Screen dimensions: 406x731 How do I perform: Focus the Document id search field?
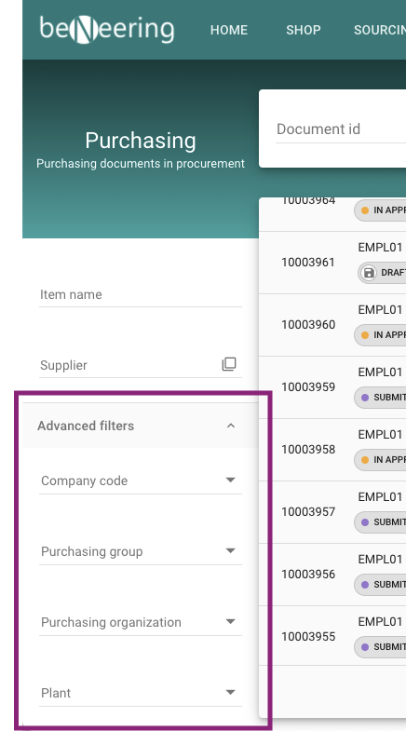(341, 129)
